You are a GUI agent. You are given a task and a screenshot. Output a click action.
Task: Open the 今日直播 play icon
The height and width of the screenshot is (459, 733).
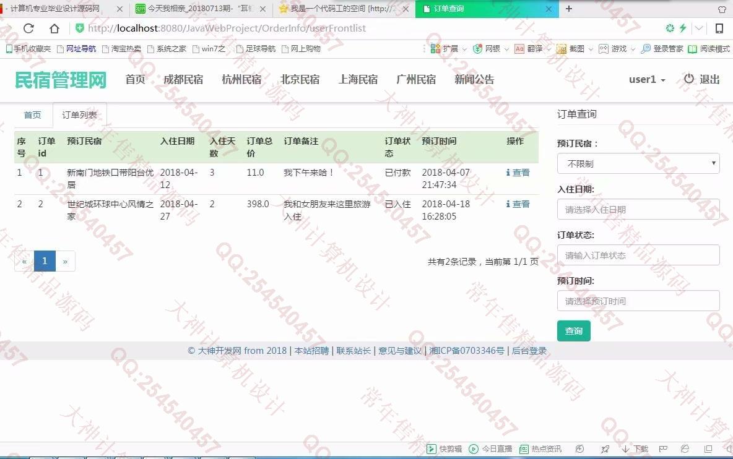(x=474, y=449)
